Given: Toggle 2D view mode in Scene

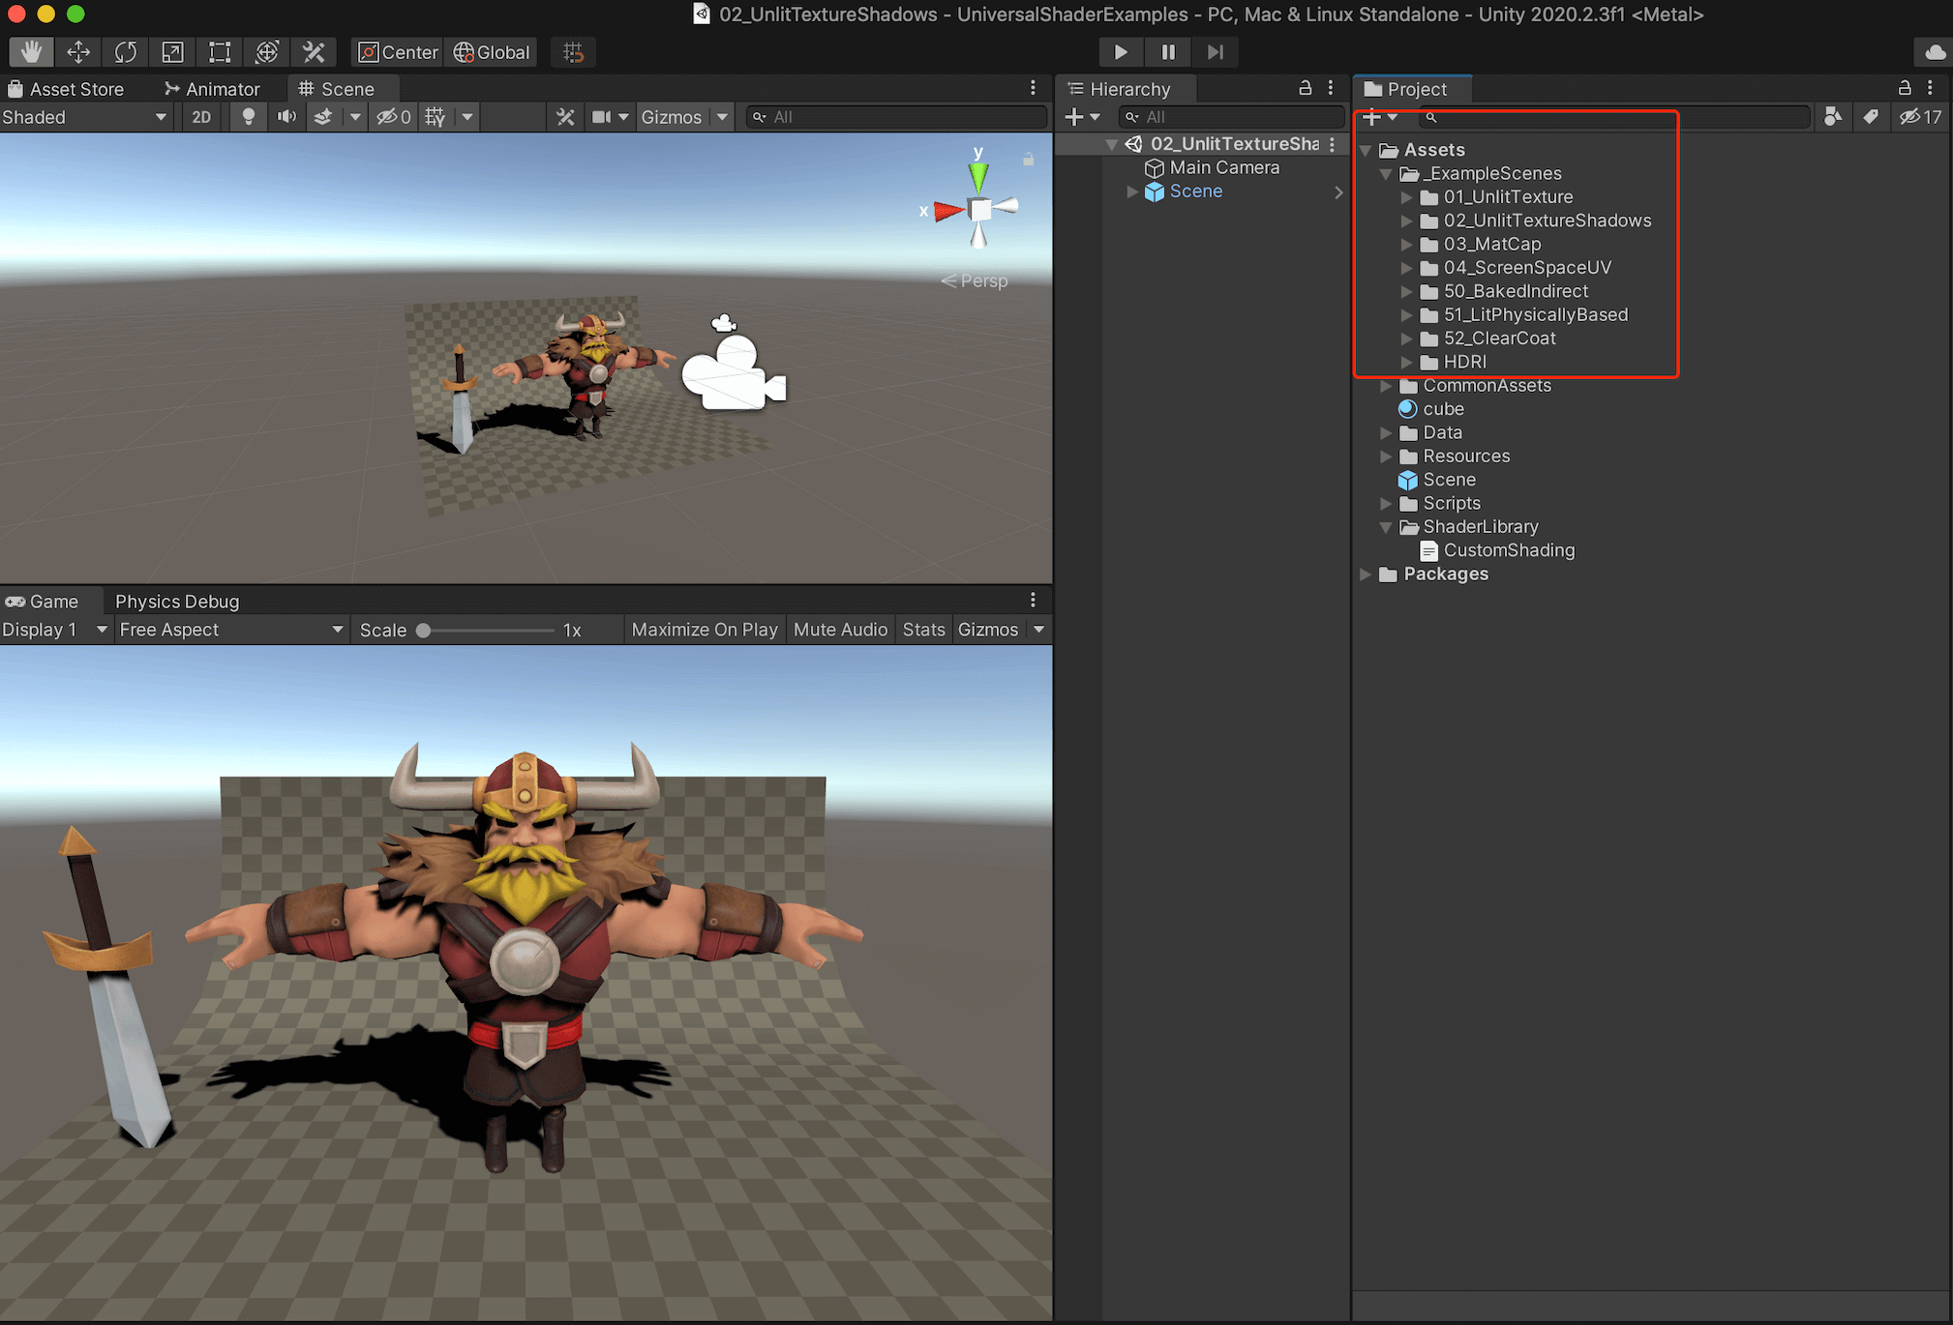Looking at the screenshot, I should tap(201, 117).
